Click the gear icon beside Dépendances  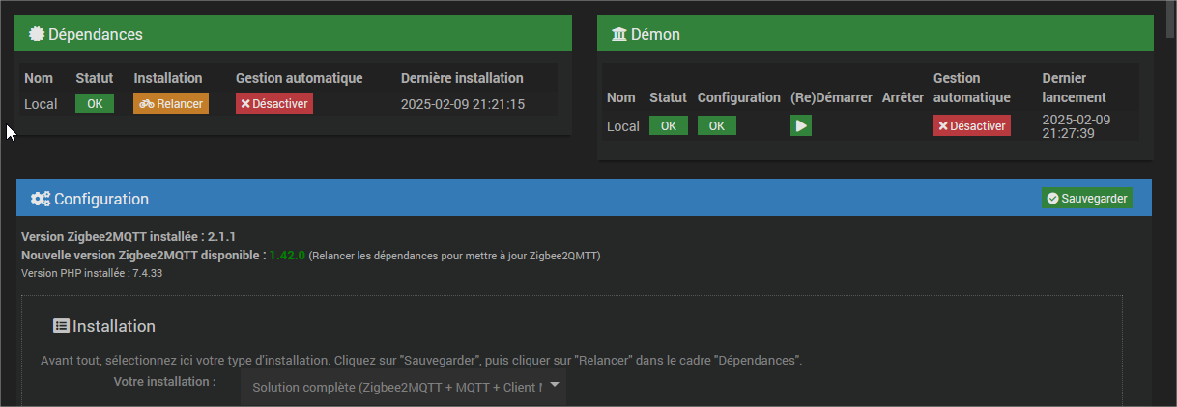(x=38, y=34)
